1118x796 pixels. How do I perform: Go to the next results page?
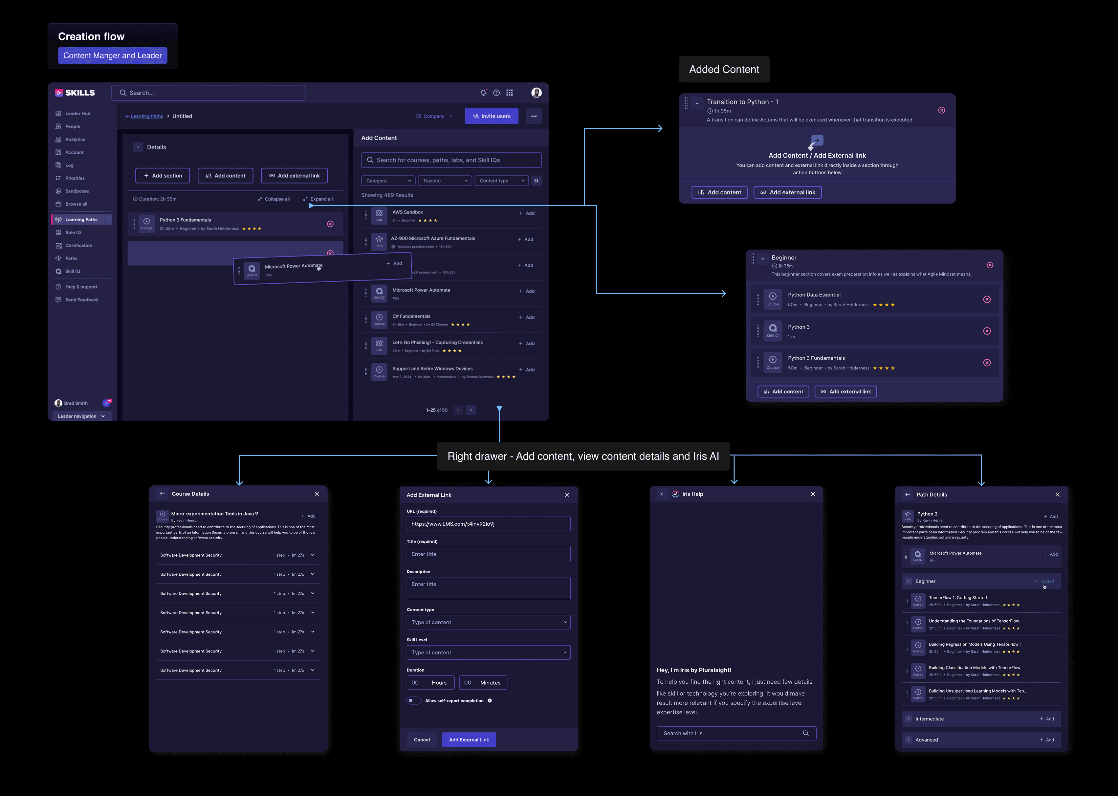click(x=471, y=410)
